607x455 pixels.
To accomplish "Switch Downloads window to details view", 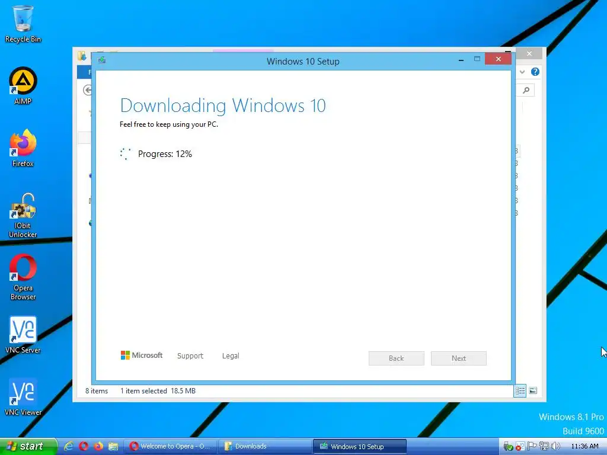I will coord(520,391).
